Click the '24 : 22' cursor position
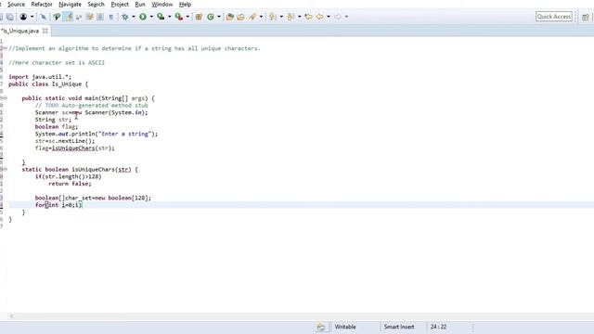594x334 pixels. (x=438, y=327)
